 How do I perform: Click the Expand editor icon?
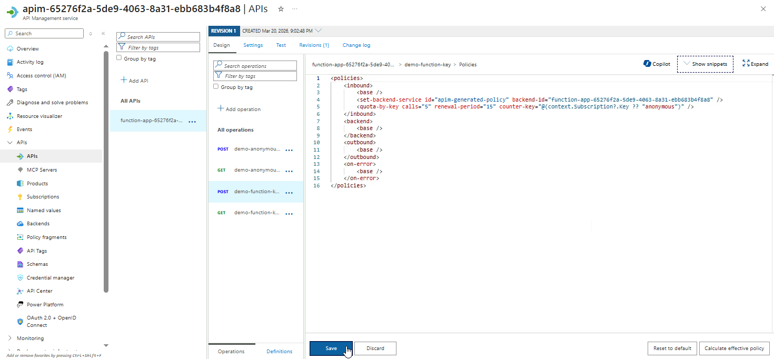(x=746, y=64)
